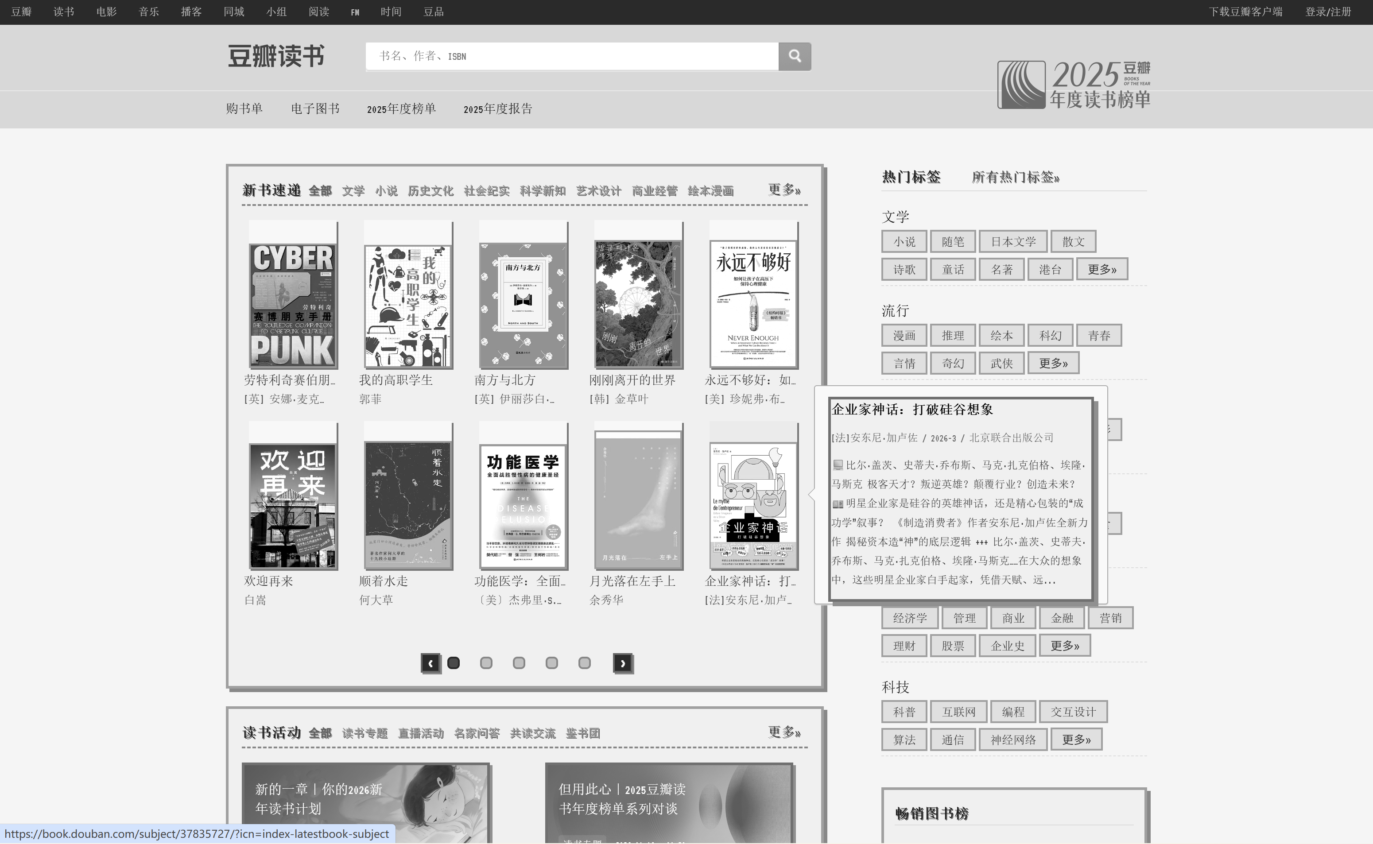This screenshot has height=844, width=1373.
Task: Select the first carousel pagination dot
Action: click(x=454, y=662)
